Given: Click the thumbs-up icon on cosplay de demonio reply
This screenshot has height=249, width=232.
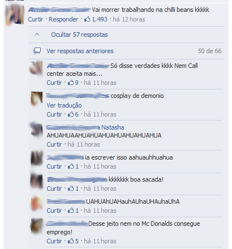Looking at the screenshot, I should pyautogui.click(x=71, y=114).
